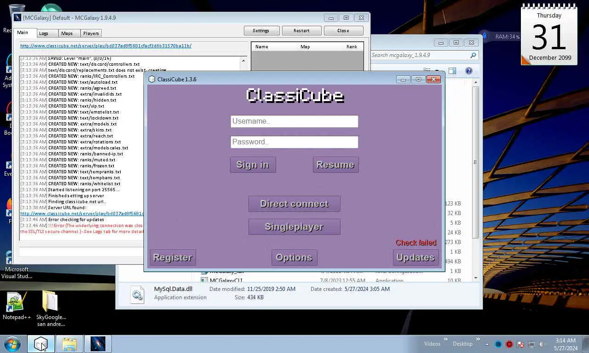Click the network tray icon
The image size is (589, 353).
pyautogui.click(x=531, y=344)
